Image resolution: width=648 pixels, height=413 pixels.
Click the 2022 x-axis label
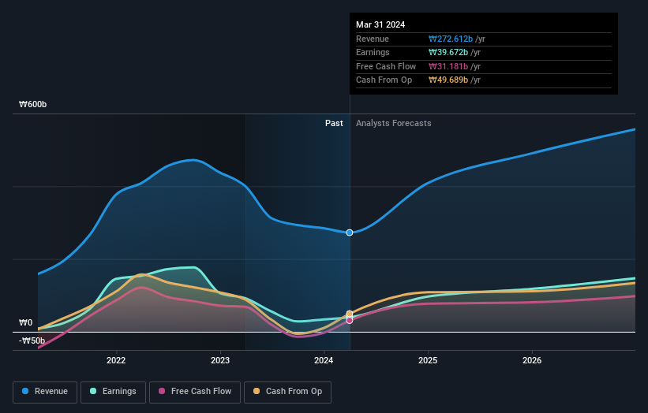pyautogui.click(x=116, y=360)
